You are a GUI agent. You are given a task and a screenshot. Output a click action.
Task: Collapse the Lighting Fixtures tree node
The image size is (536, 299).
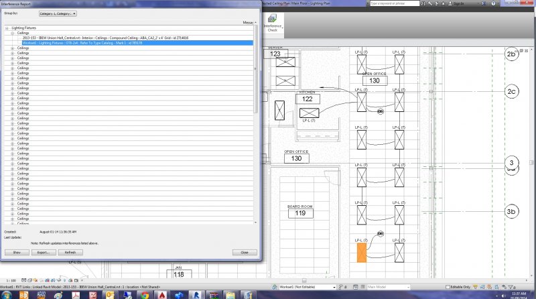click(x=7, y=28)
